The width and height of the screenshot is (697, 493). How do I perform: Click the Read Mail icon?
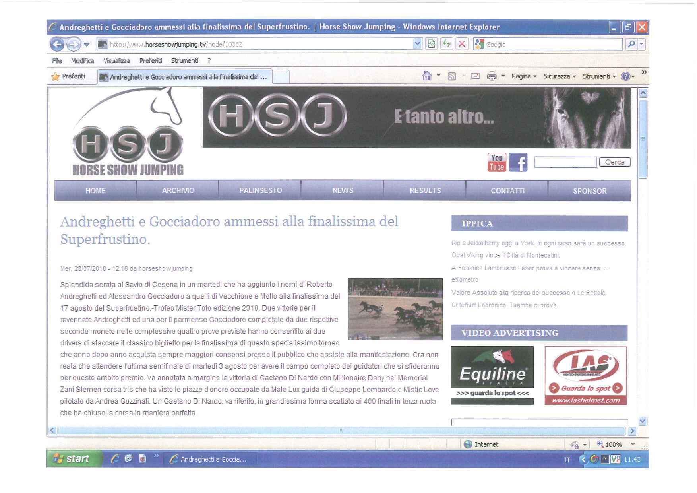point(475,76)
